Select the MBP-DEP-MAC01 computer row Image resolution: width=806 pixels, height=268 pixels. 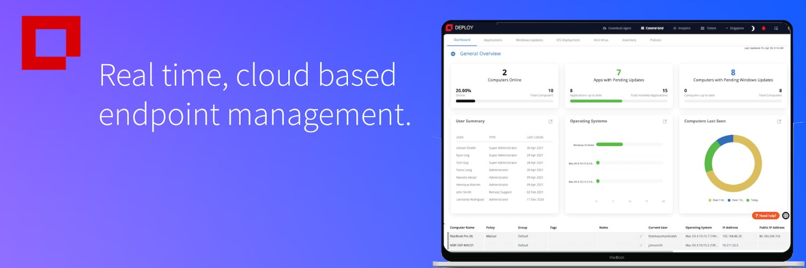(x=618, y=245)
